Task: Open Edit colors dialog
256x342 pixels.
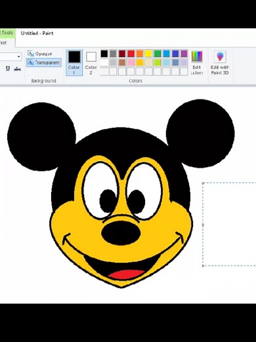Action: [x=197, y=63]
